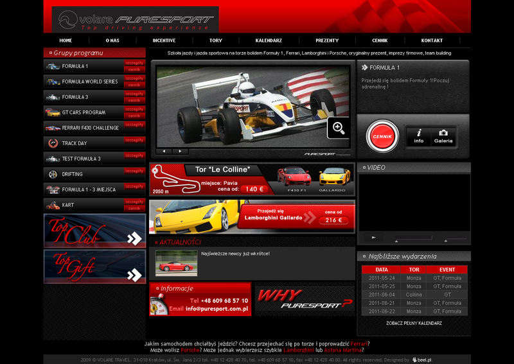Go to the Cennik navigation tab
Screen dimensions: 514x364
(x=379, y=40)
